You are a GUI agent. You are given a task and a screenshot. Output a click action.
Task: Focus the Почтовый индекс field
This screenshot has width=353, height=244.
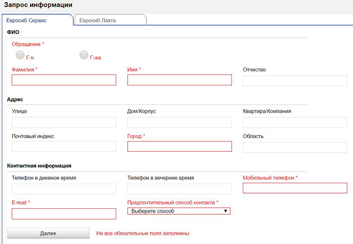64,146
